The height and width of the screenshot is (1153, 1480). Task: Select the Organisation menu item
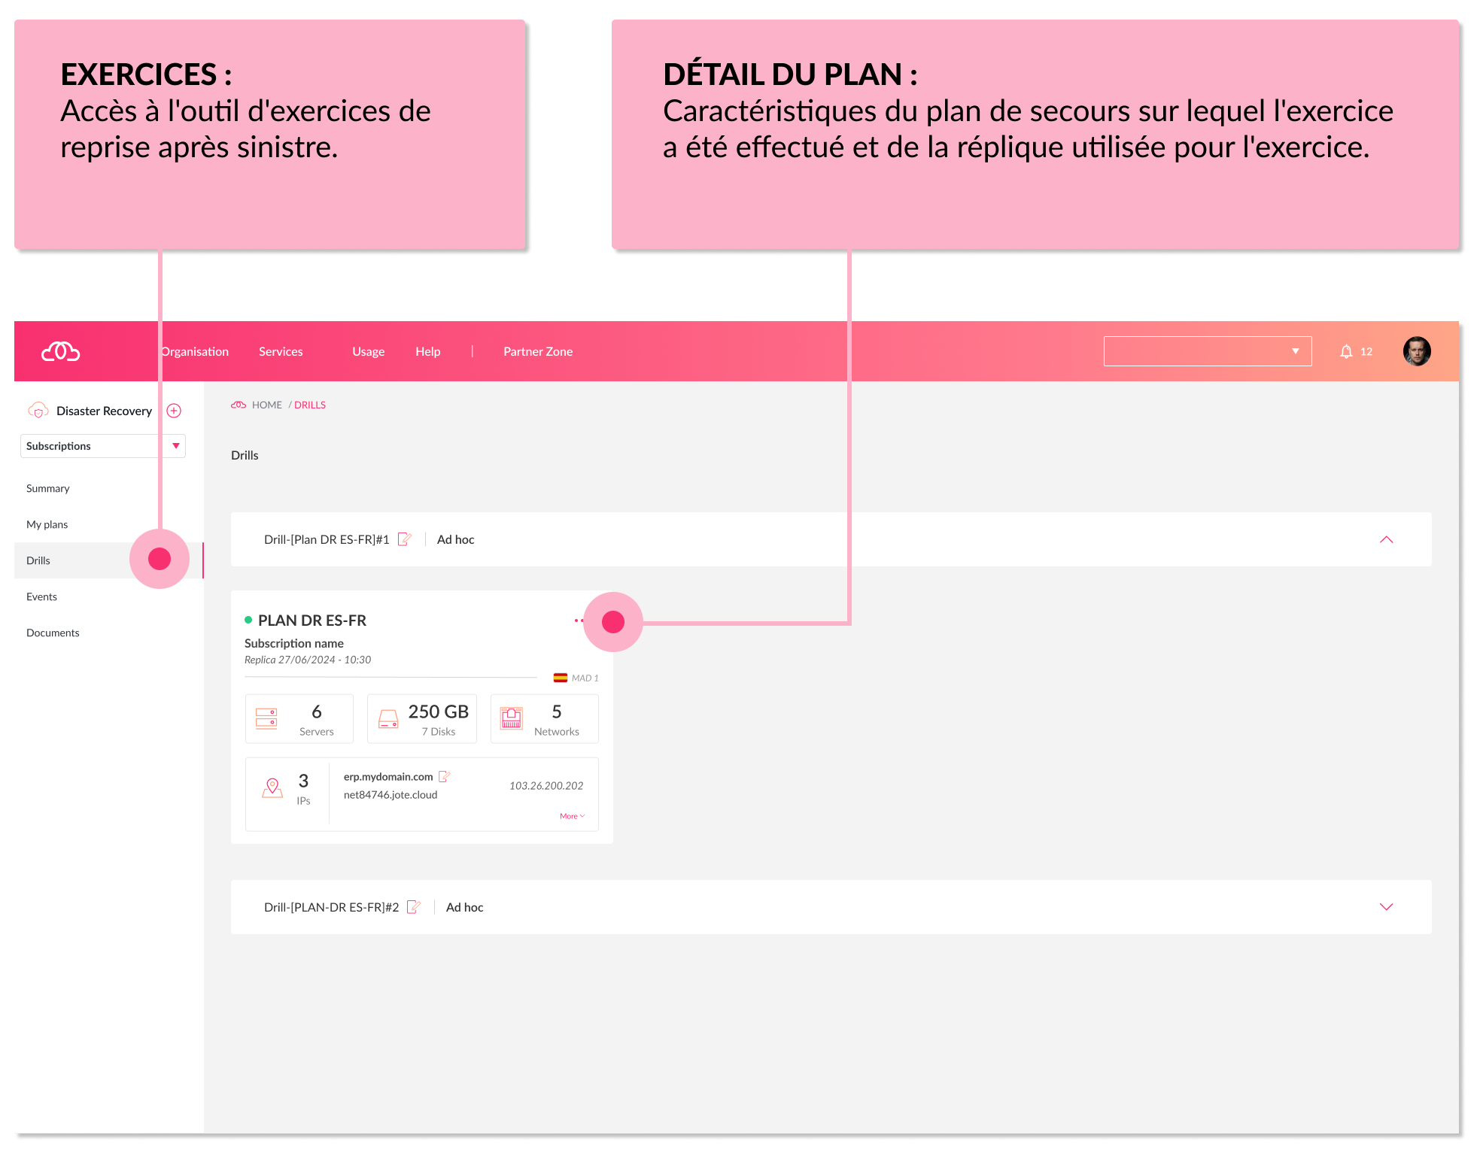(x=195, y=350)
